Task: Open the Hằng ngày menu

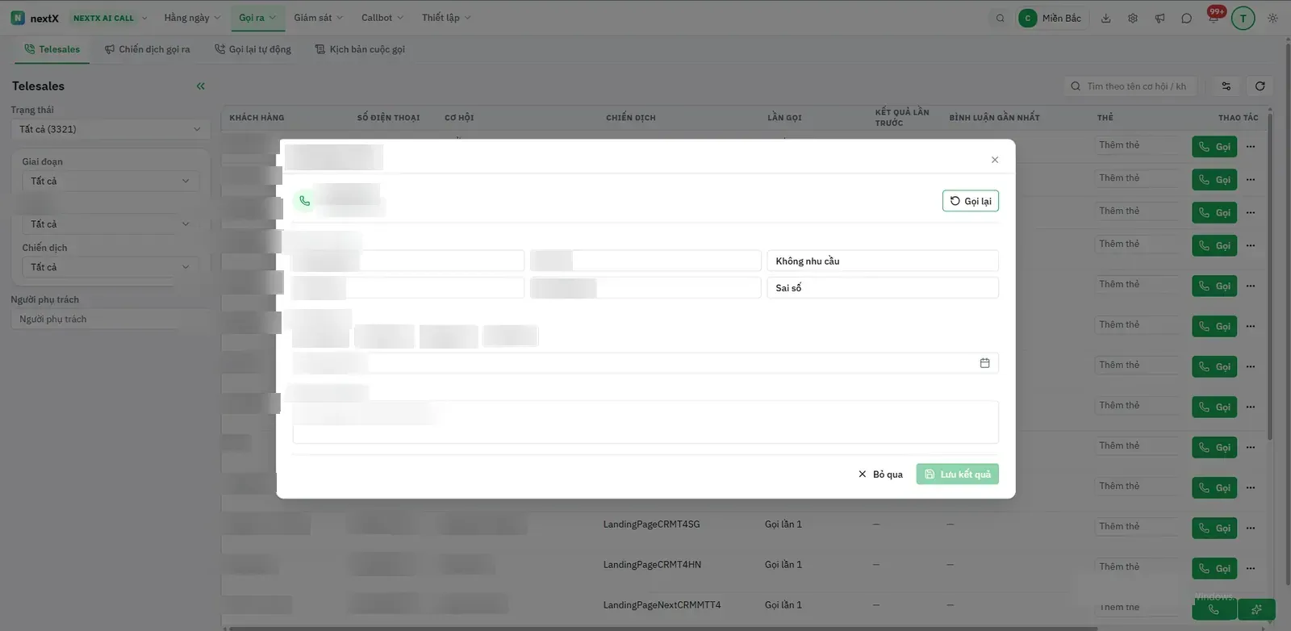Action: click(192, 18)
